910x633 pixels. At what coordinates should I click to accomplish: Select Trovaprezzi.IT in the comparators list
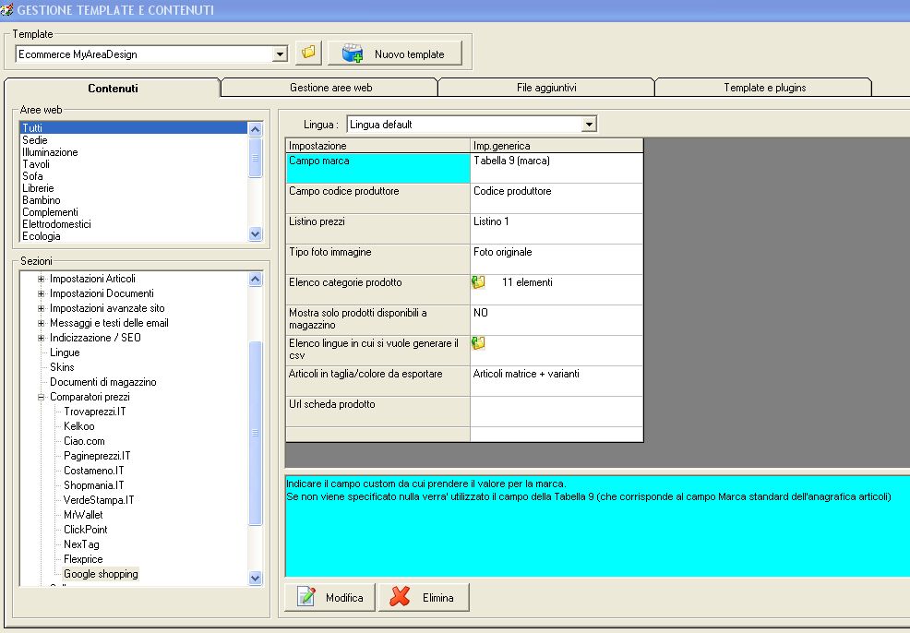[94, 412]
